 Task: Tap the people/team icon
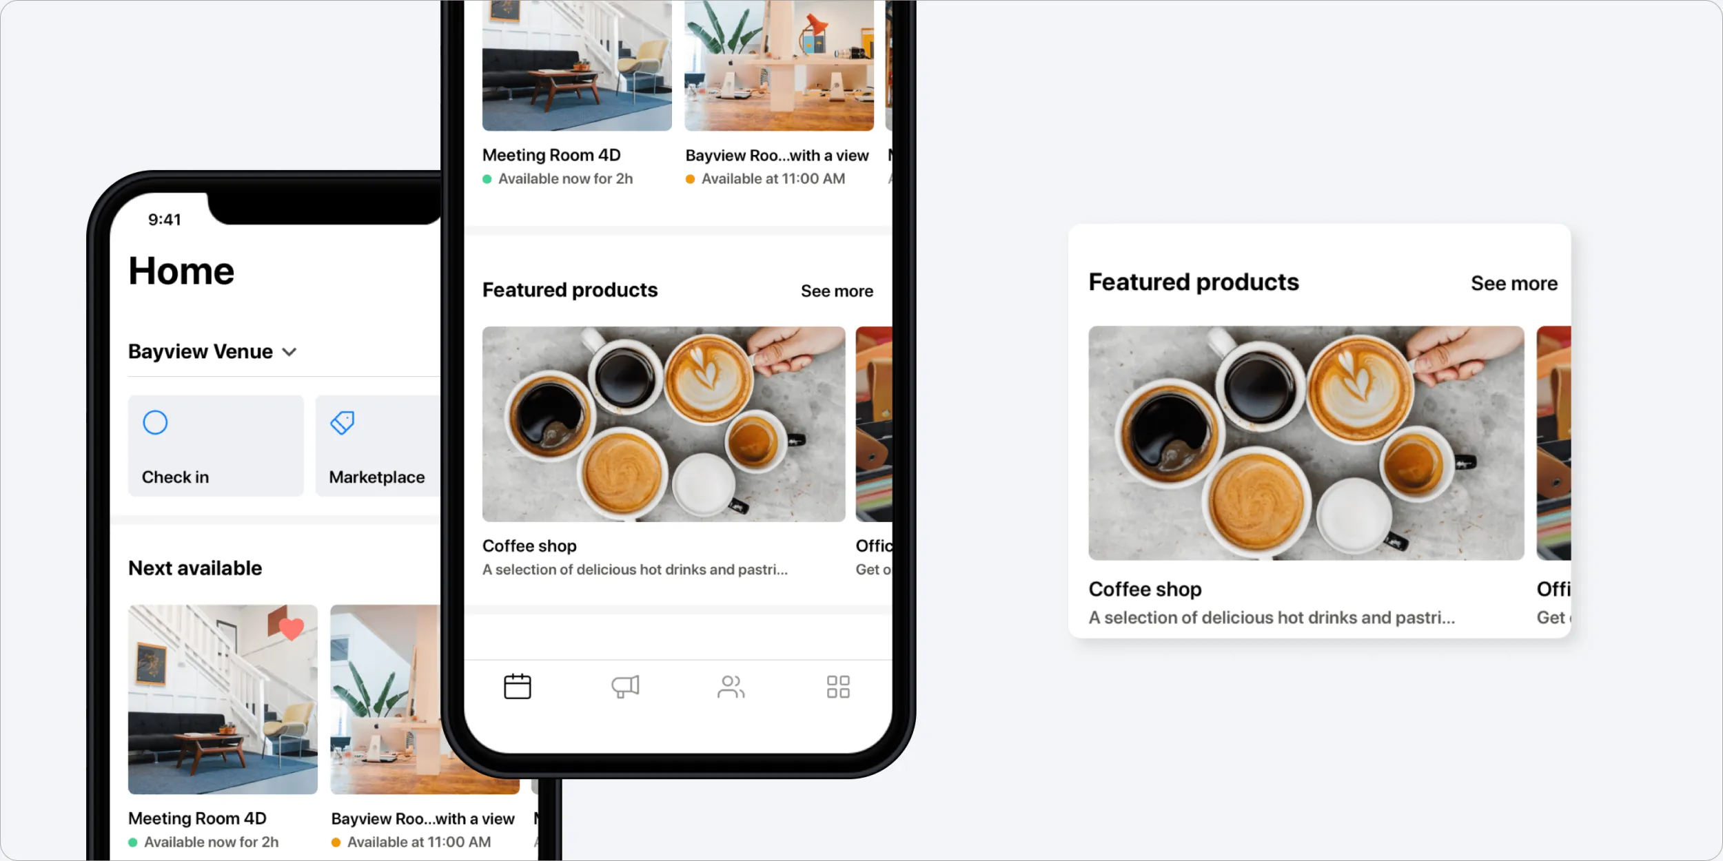[x=731, y=685]
